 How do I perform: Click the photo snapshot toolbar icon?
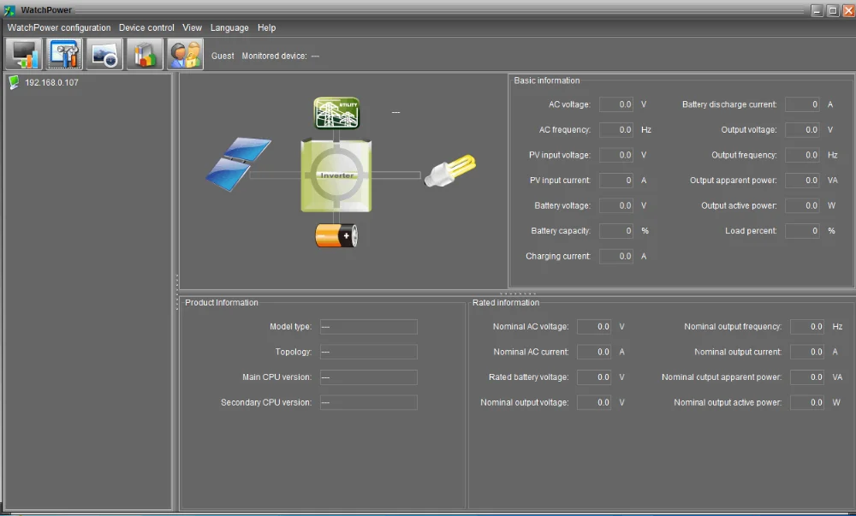coord(104,55)
